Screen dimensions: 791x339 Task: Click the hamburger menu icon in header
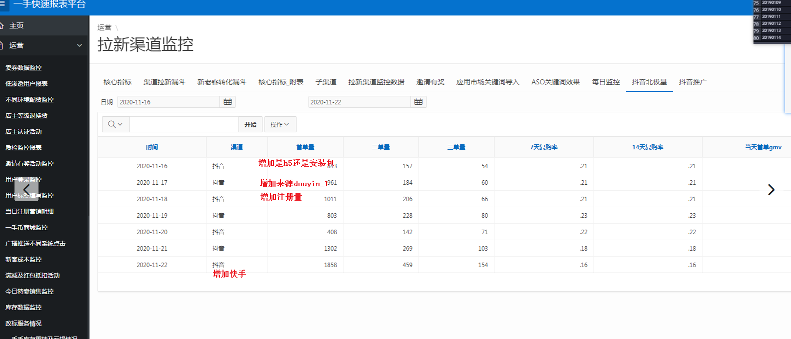pyautogui.click(x=2, y=4)
